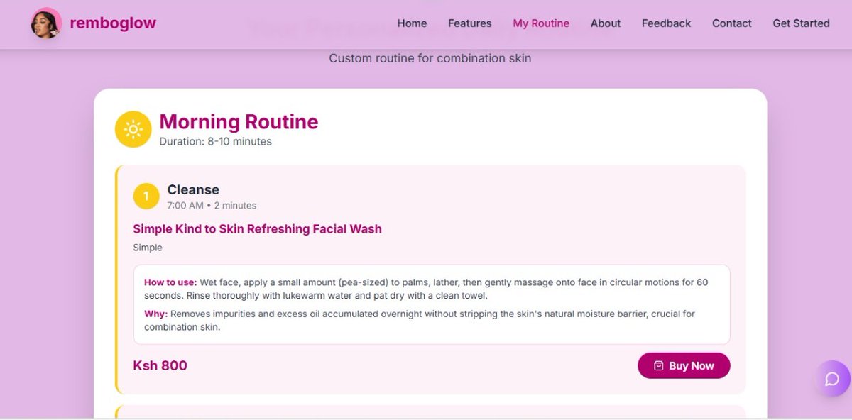Click the Cleanse step title
The image size is (852, 420).
pyautogui.click(x=193, y=190)
